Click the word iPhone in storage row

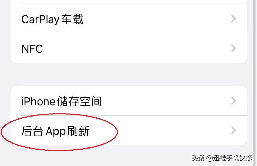(x=38, y=101)
